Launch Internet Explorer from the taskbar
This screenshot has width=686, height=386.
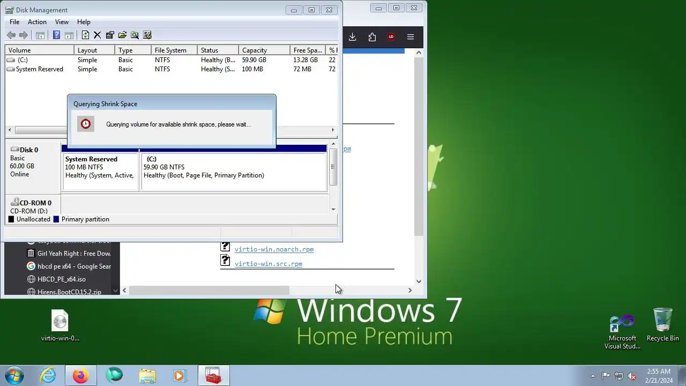48,375
